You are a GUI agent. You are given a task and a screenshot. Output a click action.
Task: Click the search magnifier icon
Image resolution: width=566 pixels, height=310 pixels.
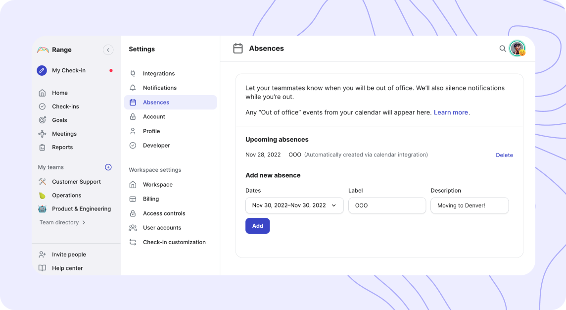point(502,49)
